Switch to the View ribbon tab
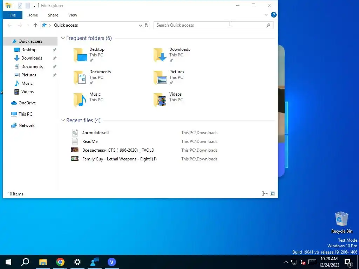The height and width of the screenshot is (269, 359). [73, 15]
